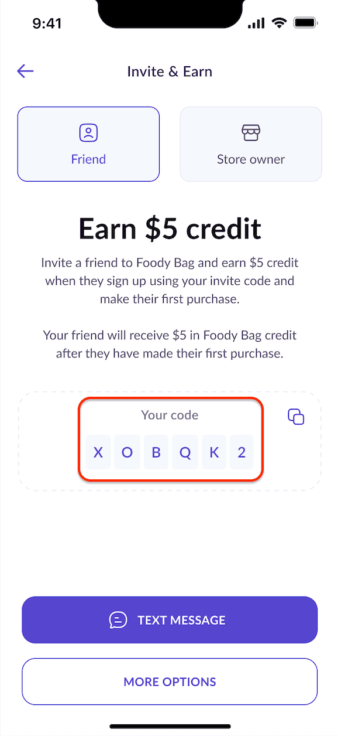Click the letter B code tile

pos(156,452)
